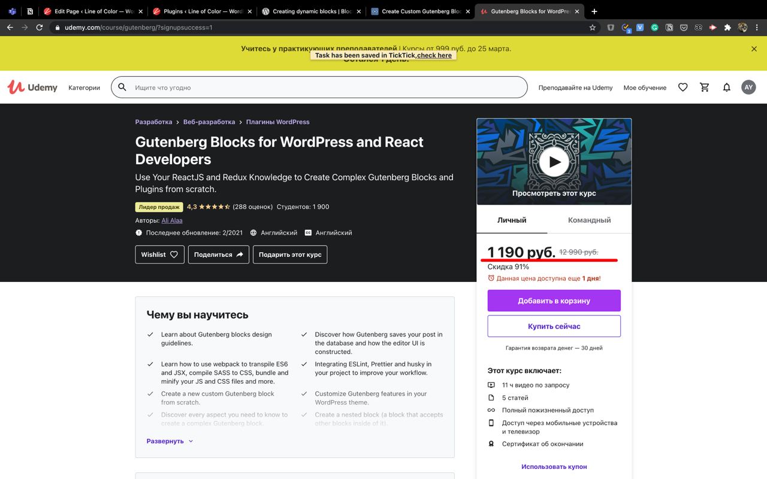Play the course preview video

(554, 162)
